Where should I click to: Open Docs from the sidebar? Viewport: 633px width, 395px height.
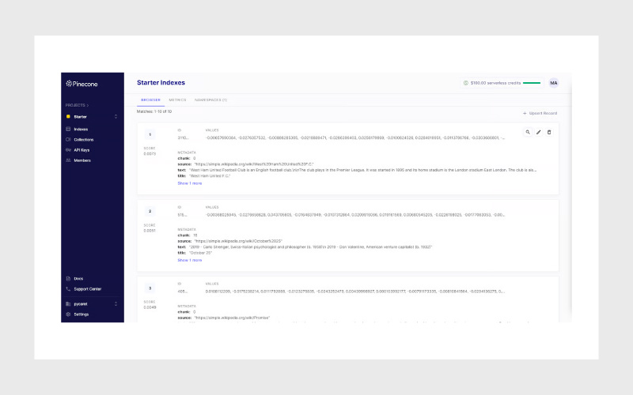[78, 278]
